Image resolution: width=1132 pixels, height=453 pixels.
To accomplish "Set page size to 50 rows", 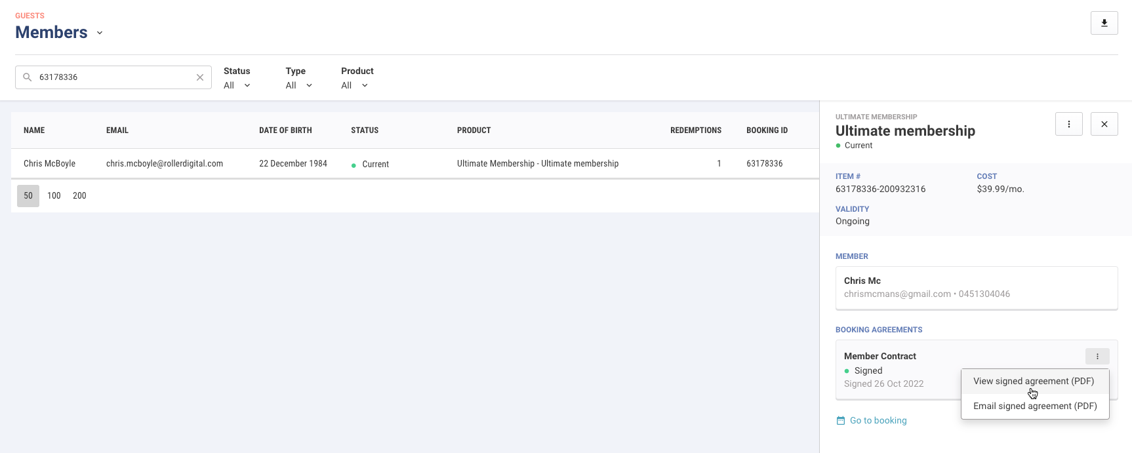I will click(28, 195).
